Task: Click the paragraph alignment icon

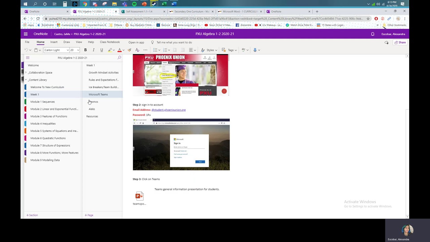Action: pos(191,50)
